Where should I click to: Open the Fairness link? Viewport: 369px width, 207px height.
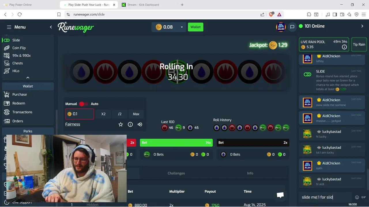point(73,124)
